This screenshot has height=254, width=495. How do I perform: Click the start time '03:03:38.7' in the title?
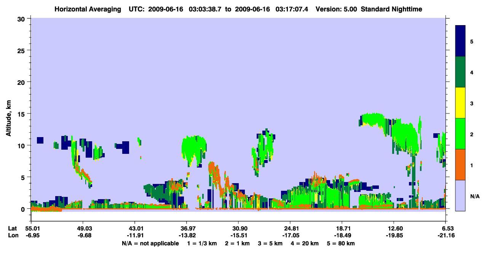point(205,9)
